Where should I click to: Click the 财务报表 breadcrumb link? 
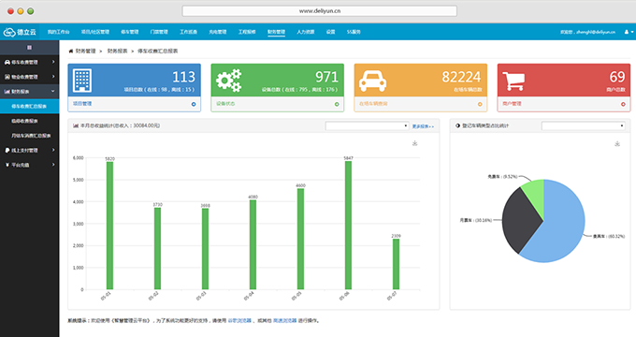(x=117, y=51)
